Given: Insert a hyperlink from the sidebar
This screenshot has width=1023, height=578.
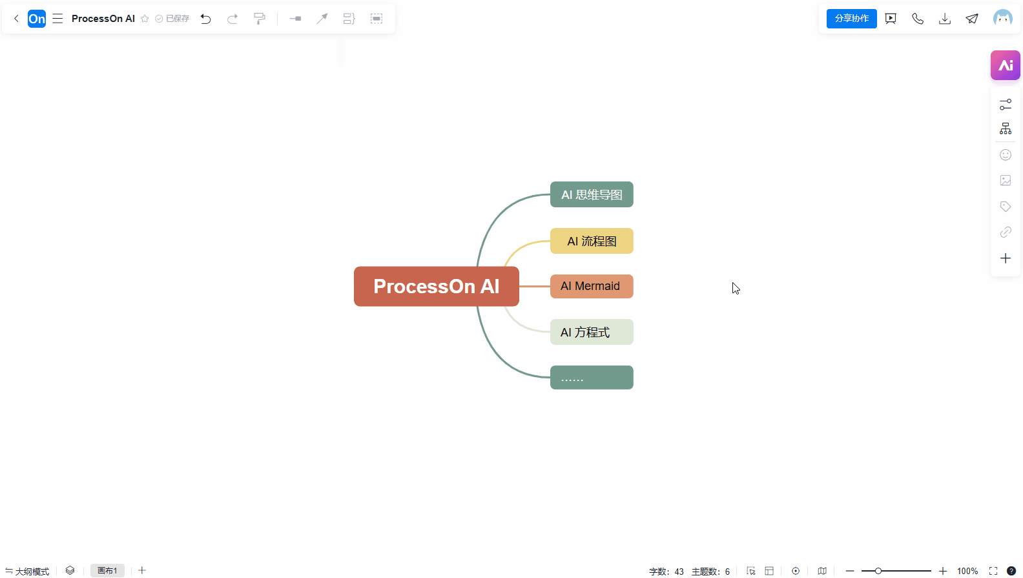Looking at the screenshot, I should [1006, 232].
